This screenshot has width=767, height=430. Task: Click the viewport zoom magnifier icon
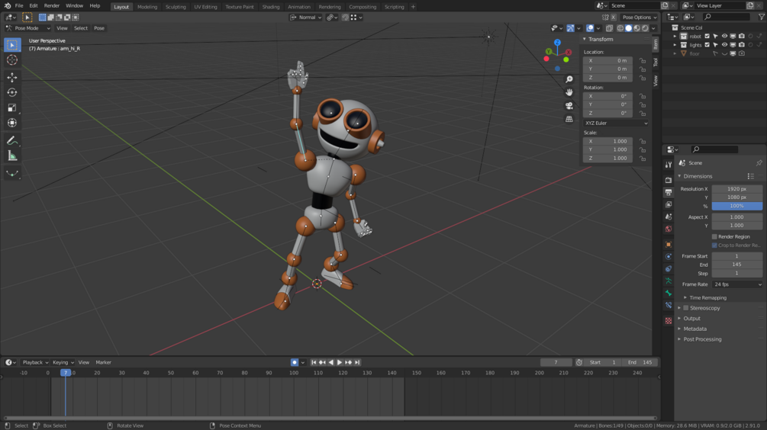569,79
